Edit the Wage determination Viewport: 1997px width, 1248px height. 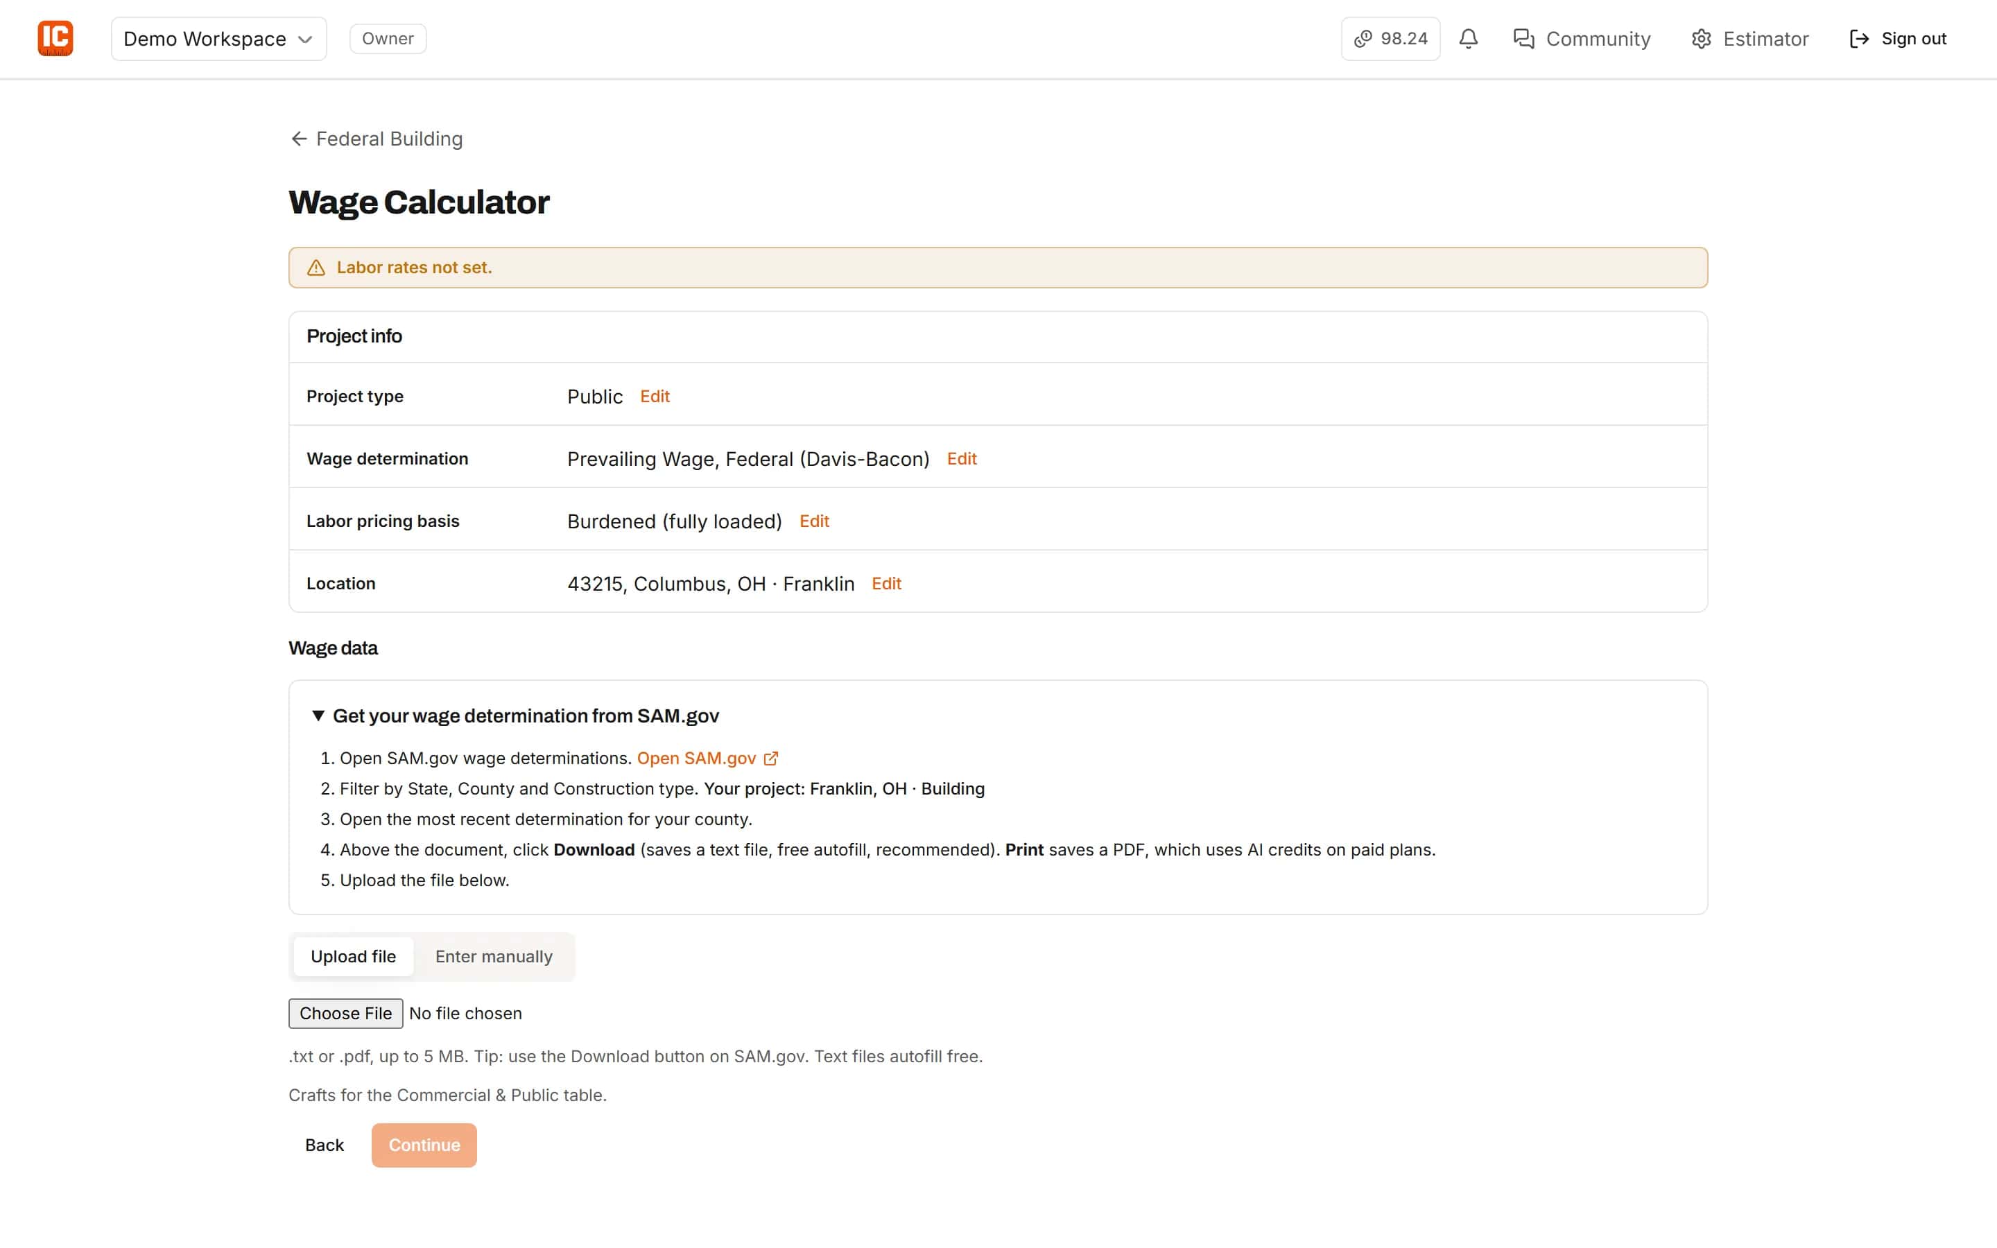coord(961,459)
